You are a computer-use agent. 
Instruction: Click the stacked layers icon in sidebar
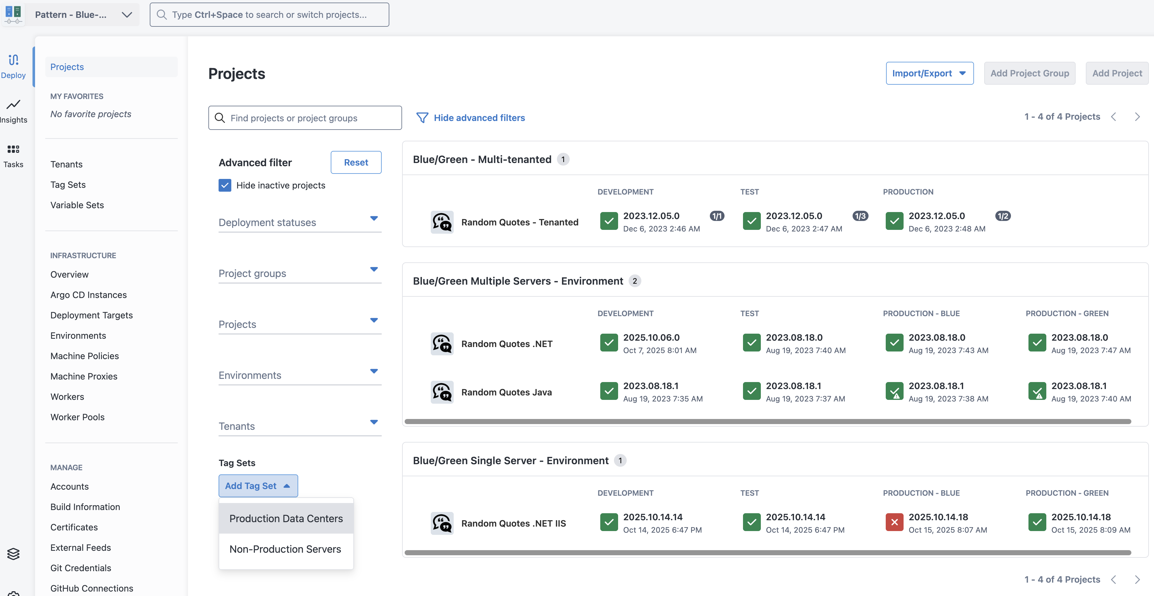[13, 554]
